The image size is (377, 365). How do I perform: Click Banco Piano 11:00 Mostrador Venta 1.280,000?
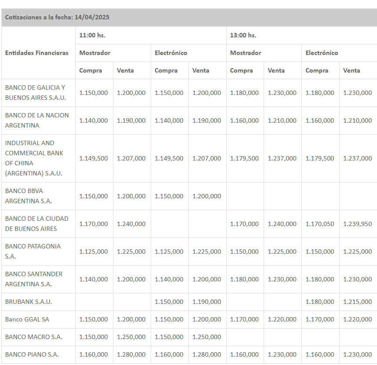coord(131,354)
